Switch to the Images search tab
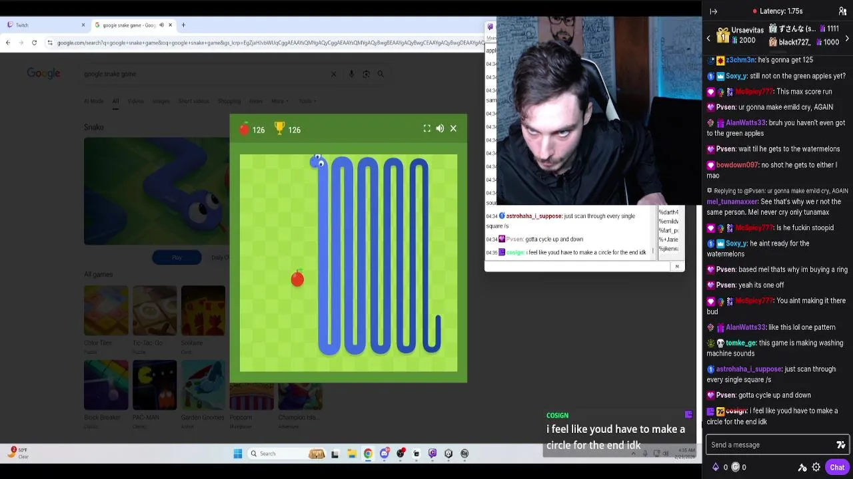The height and width of the screenshot is (479, 853). [x=161, y=101]
